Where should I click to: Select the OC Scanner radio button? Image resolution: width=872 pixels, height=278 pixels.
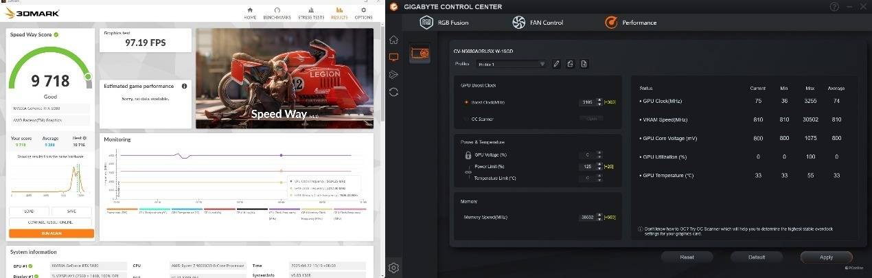pyautogui.click(x=466, y=119)
